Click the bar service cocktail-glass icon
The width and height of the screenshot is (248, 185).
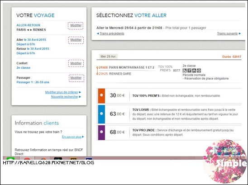pos(189,71)
